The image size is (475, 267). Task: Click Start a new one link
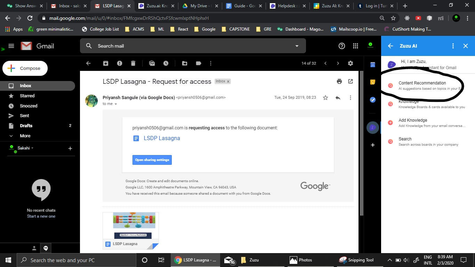[41, 216]
